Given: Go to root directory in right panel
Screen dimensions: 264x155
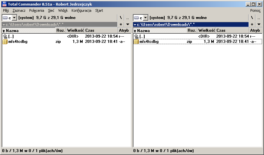Looking at the screenshot, I should point(252,18).
